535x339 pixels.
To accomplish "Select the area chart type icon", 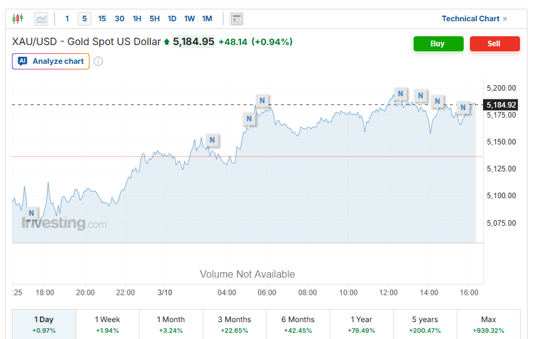I will [x=41, y=19].
